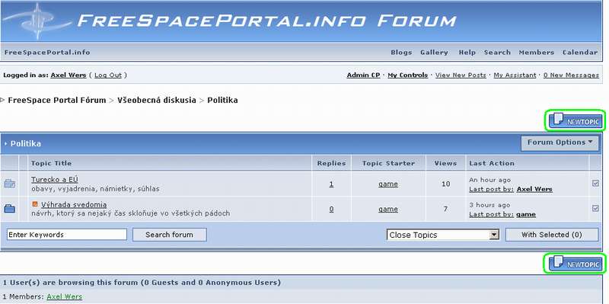Screen dimensions: 609x304
Task: Click the Enter Keywords search field
Action: (x=67, y=235)
